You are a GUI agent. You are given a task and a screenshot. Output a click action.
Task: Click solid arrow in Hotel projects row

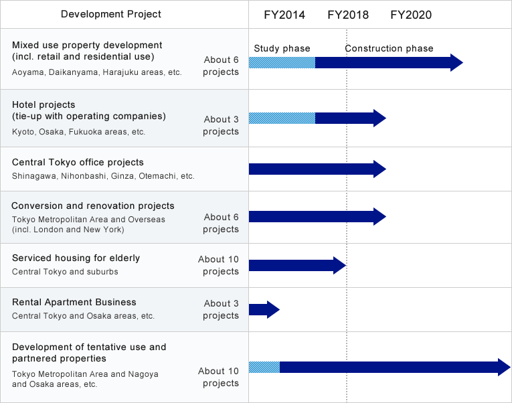[351, 118]
